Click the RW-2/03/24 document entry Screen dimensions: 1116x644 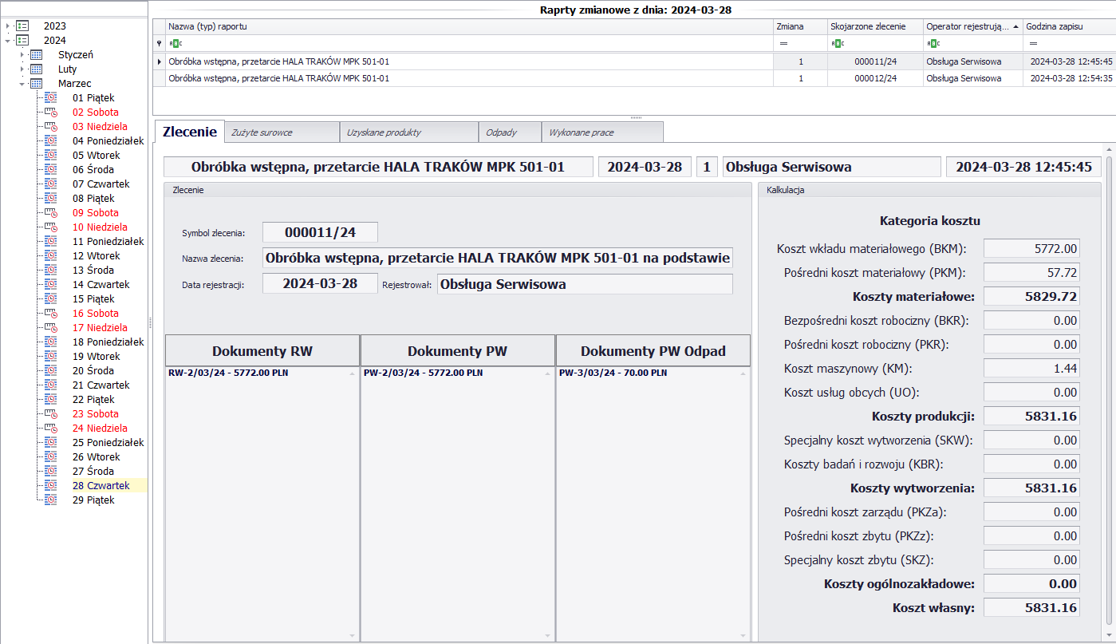(227, 373)
